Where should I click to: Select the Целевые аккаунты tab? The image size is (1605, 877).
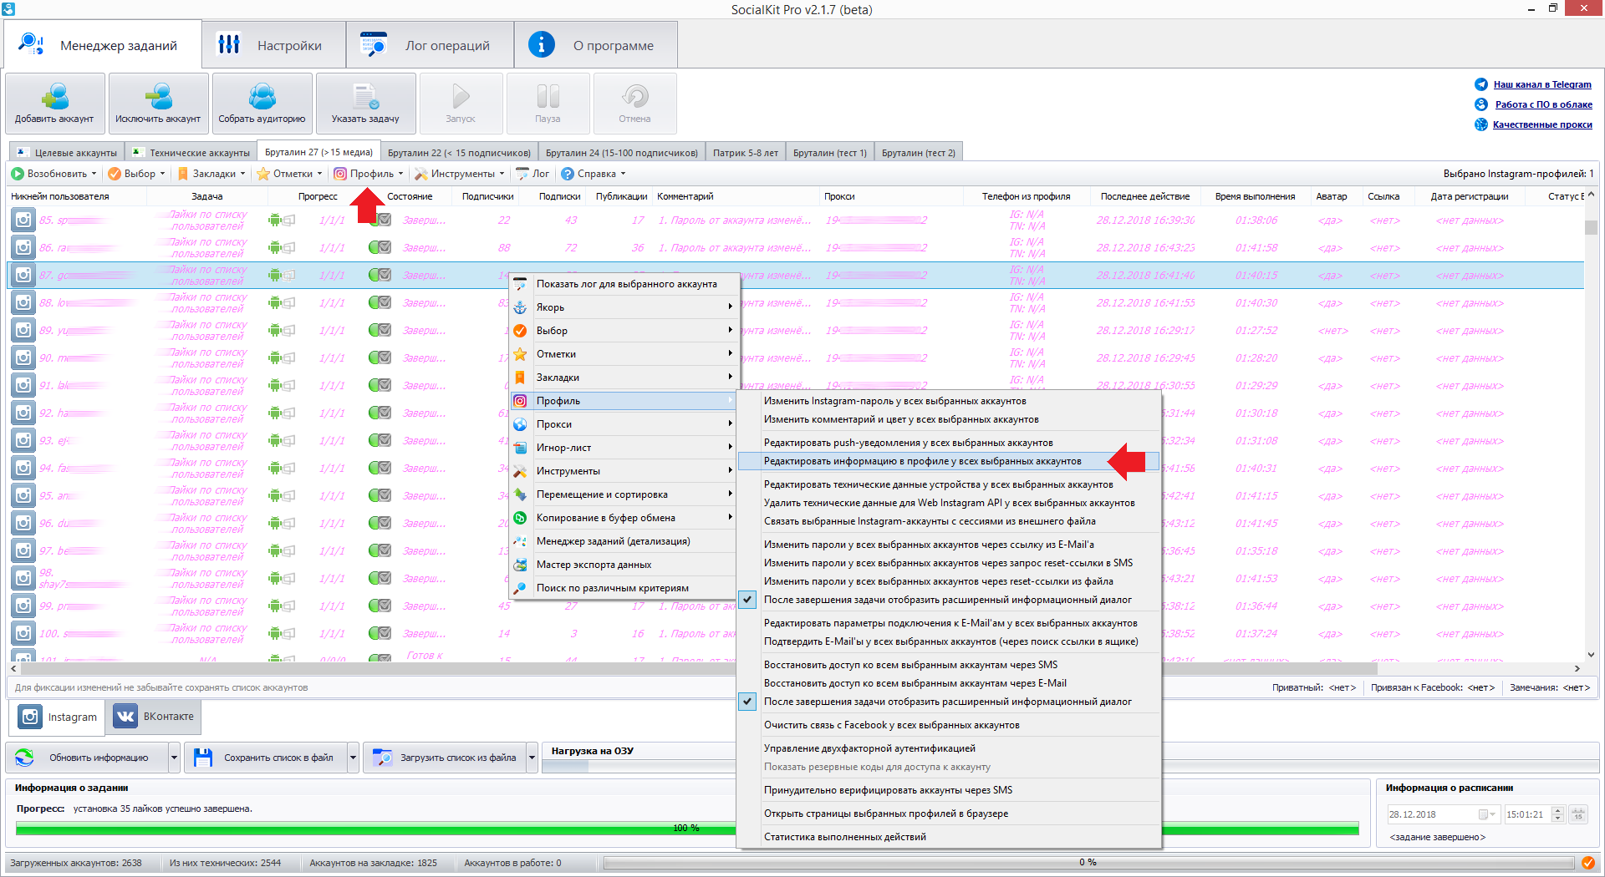click(67, 153)
